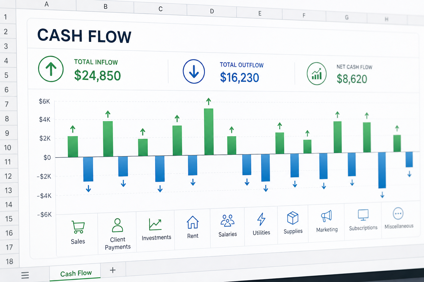
Task: Click the CASH FLOW title text
Action: [84, 36]
